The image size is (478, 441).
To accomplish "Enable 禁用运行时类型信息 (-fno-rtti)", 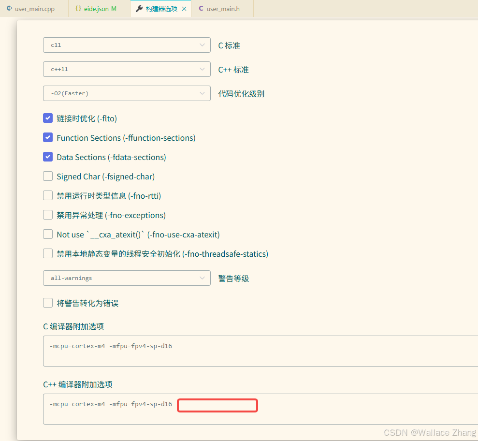I will click(48, 195).
